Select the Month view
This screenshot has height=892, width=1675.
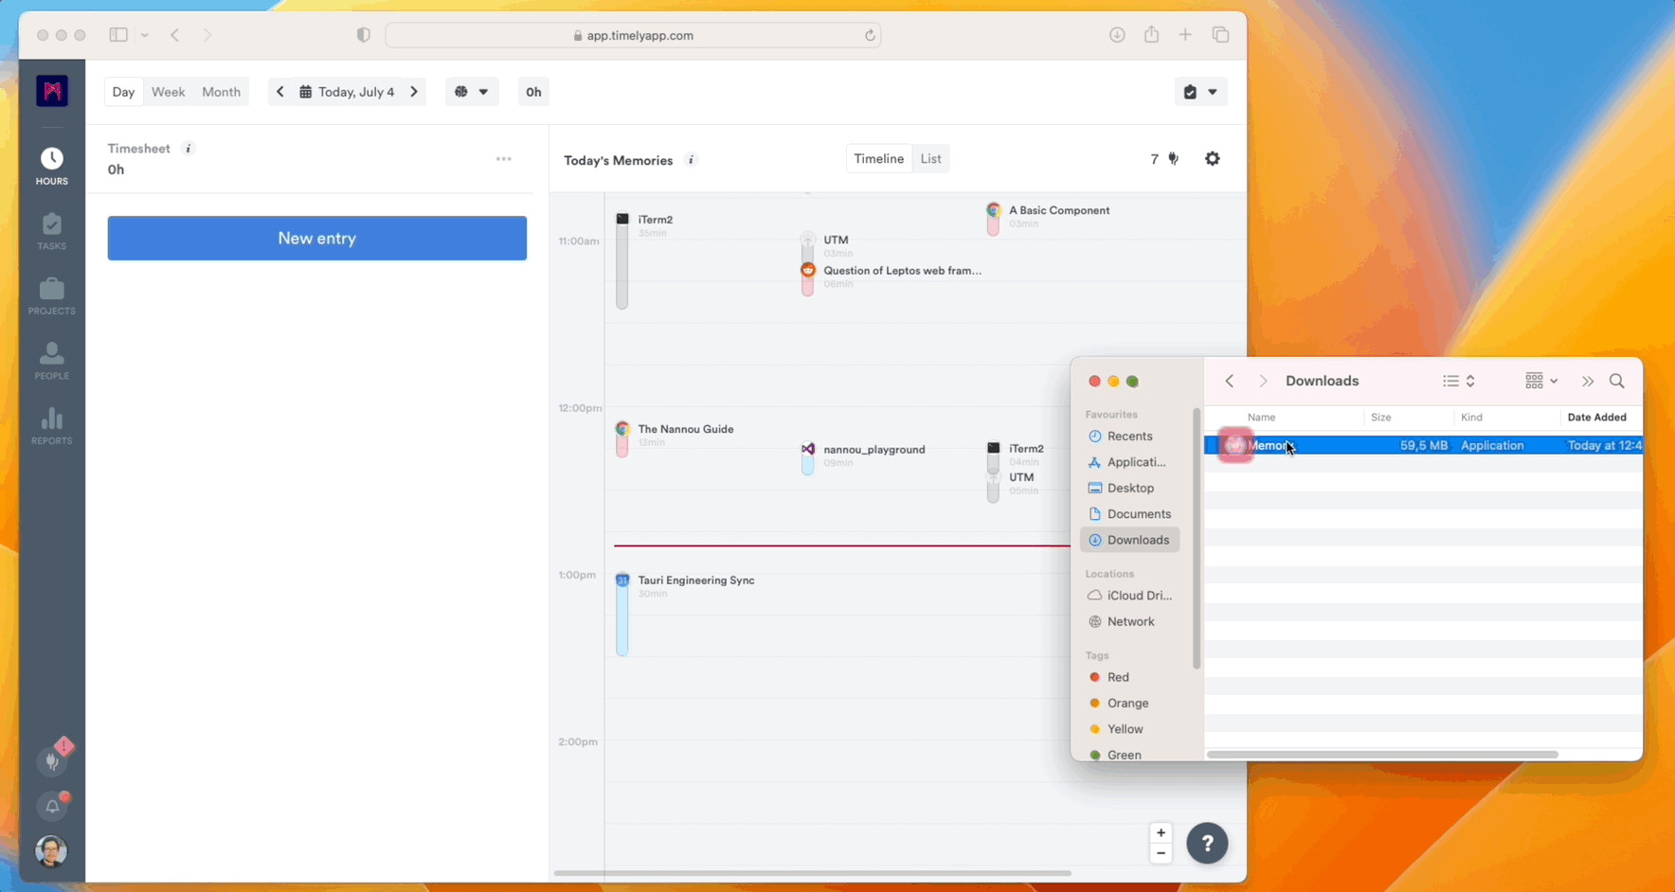click(x=221, y=92)
